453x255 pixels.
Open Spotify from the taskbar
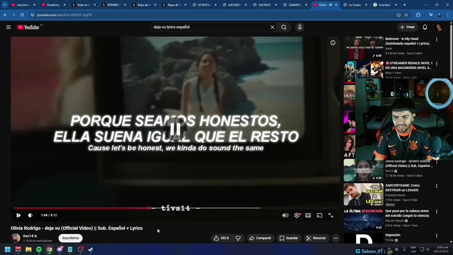39,250
